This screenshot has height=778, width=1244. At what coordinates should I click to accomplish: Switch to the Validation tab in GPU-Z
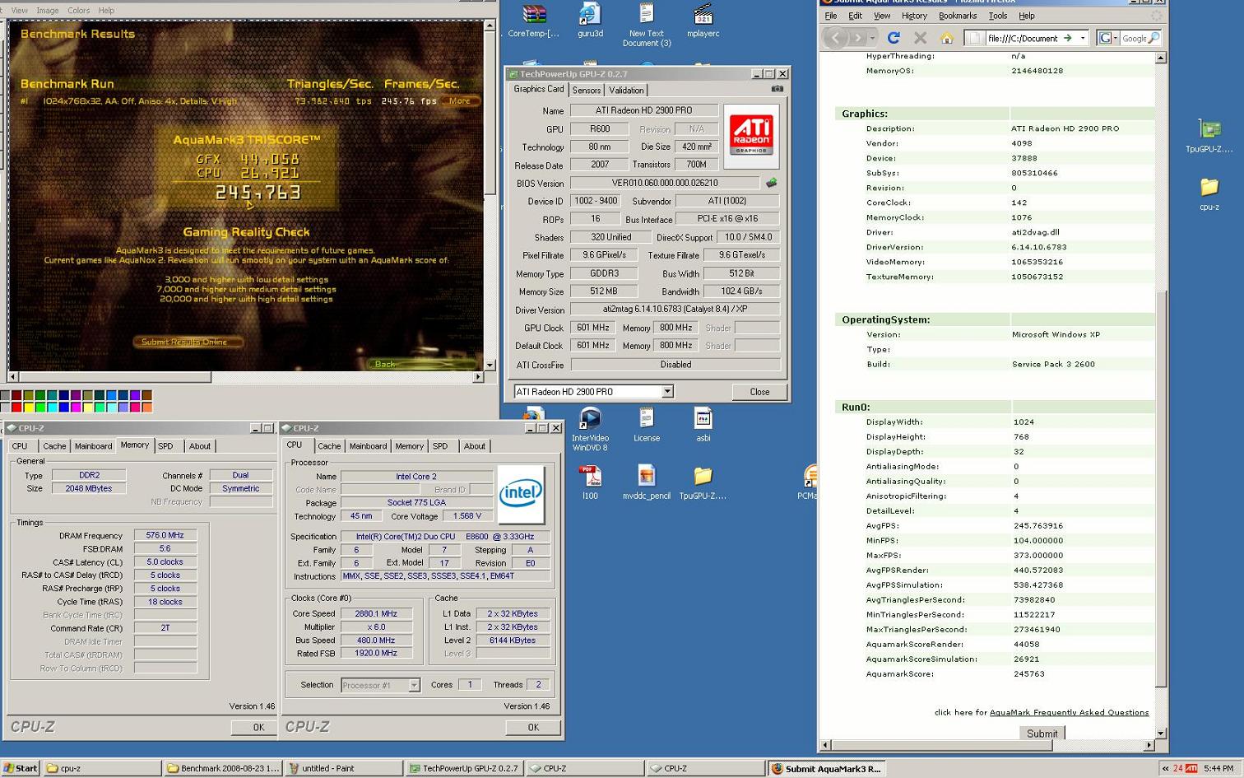coord(626,91)
